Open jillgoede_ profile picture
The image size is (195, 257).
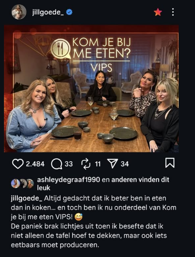pos(19,12)
